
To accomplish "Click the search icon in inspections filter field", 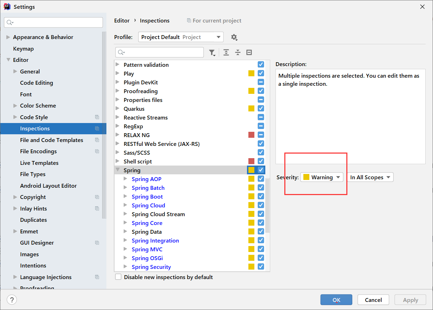I will click(122, 52).
